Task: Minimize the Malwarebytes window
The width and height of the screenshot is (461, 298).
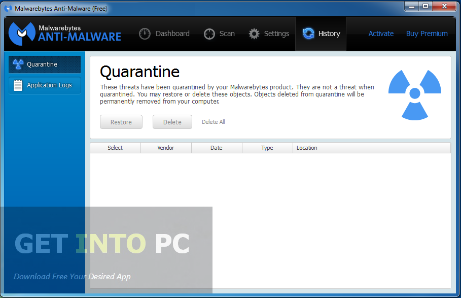Action: point(412,7)
